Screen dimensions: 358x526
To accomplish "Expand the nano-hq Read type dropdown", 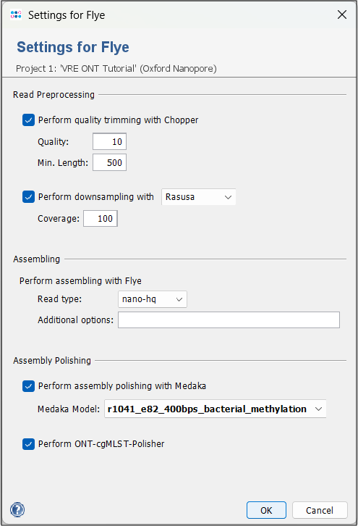I will coord(153,299).
